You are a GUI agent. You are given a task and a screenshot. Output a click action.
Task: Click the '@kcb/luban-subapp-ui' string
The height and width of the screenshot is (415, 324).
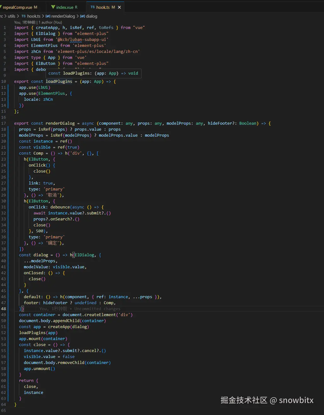coord(82,39)
